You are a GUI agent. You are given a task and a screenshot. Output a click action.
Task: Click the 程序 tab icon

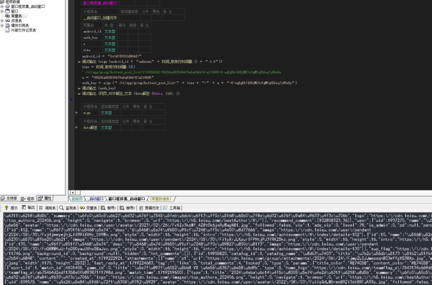pyautogui.click(x=23, y=198)
